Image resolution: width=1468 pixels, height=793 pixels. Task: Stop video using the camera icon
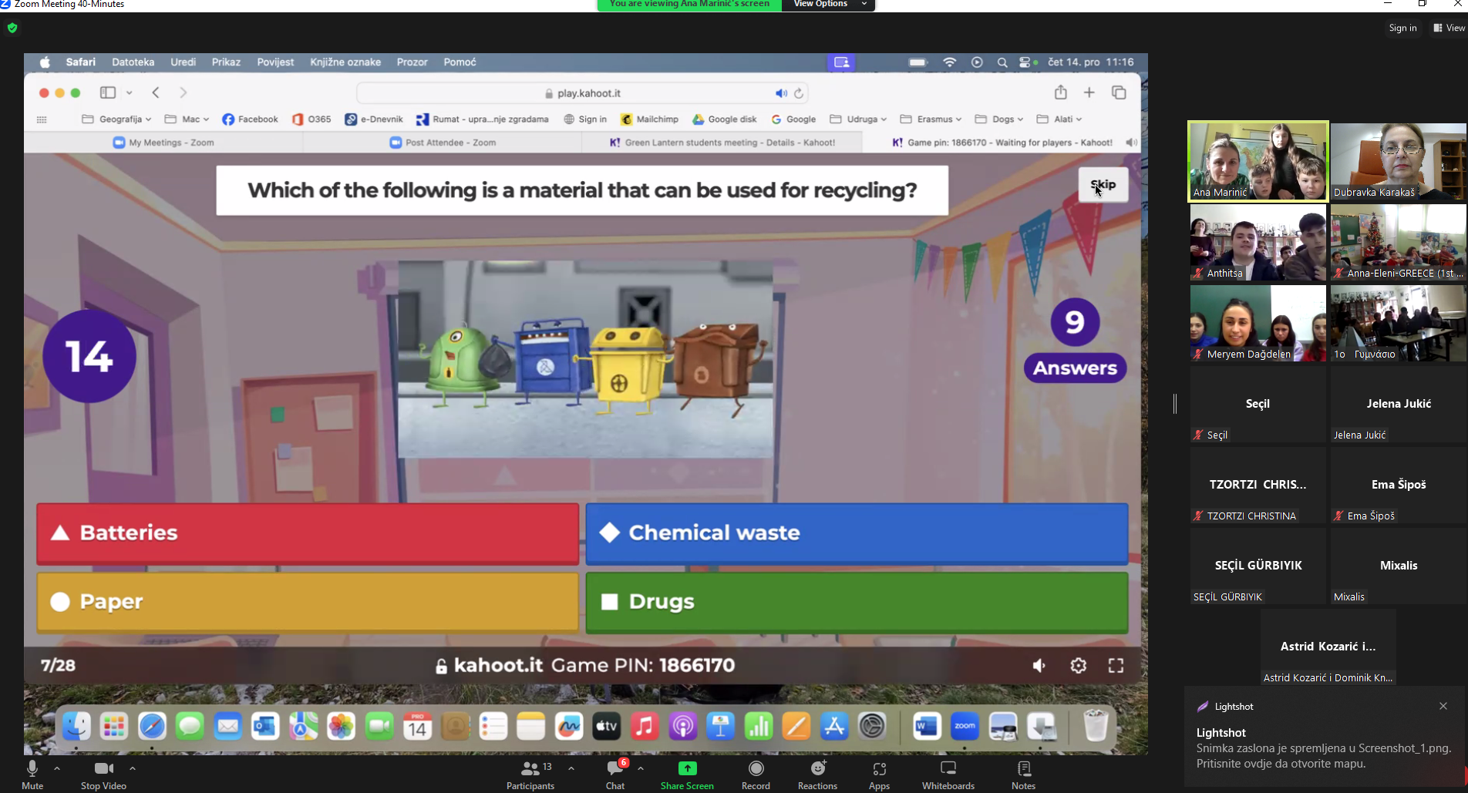click(103, 775)
